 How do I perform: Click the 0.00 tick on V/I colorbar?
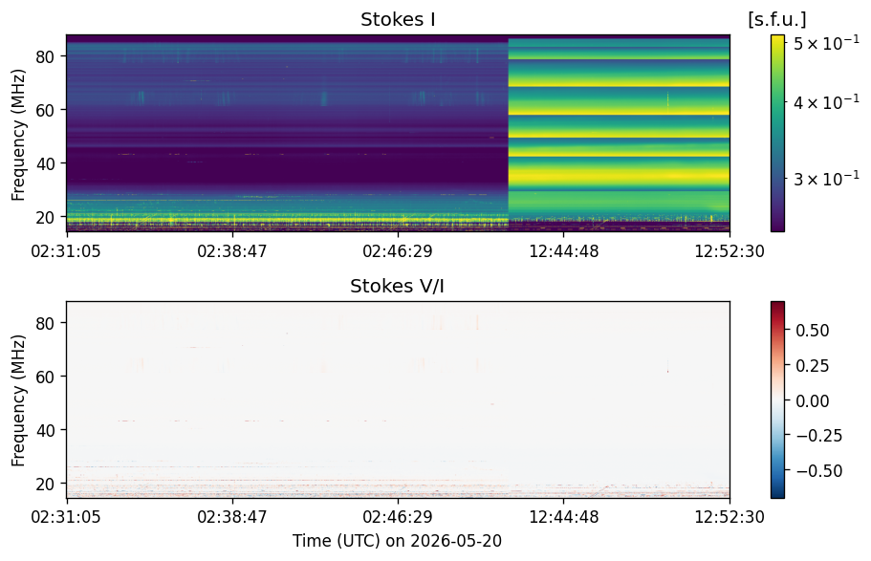point(812,400)
